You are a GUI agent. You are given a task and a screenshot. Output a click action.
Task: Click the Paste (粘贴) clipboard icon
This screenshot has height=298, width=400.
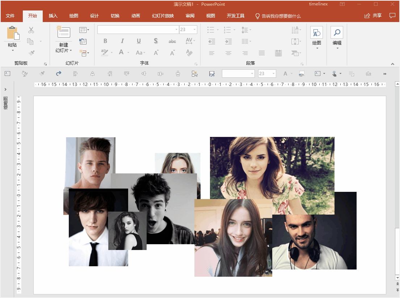coord(13,33)
